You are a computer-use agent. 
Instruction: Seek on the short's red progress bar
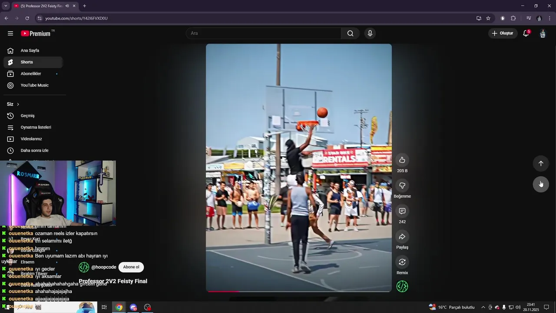pyautogui.click(x=299, y=291)
